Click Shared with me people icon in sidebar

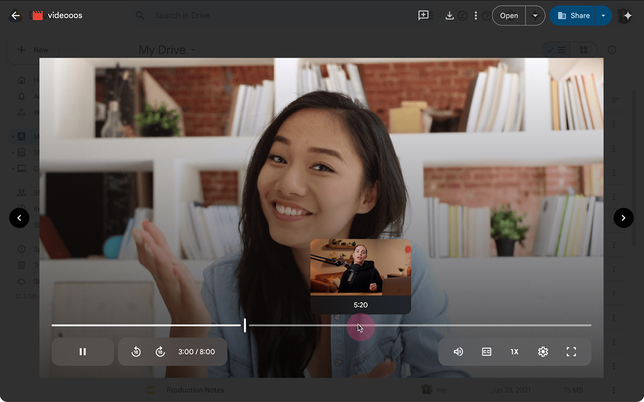pyautogui.click(x=21, y=192)
